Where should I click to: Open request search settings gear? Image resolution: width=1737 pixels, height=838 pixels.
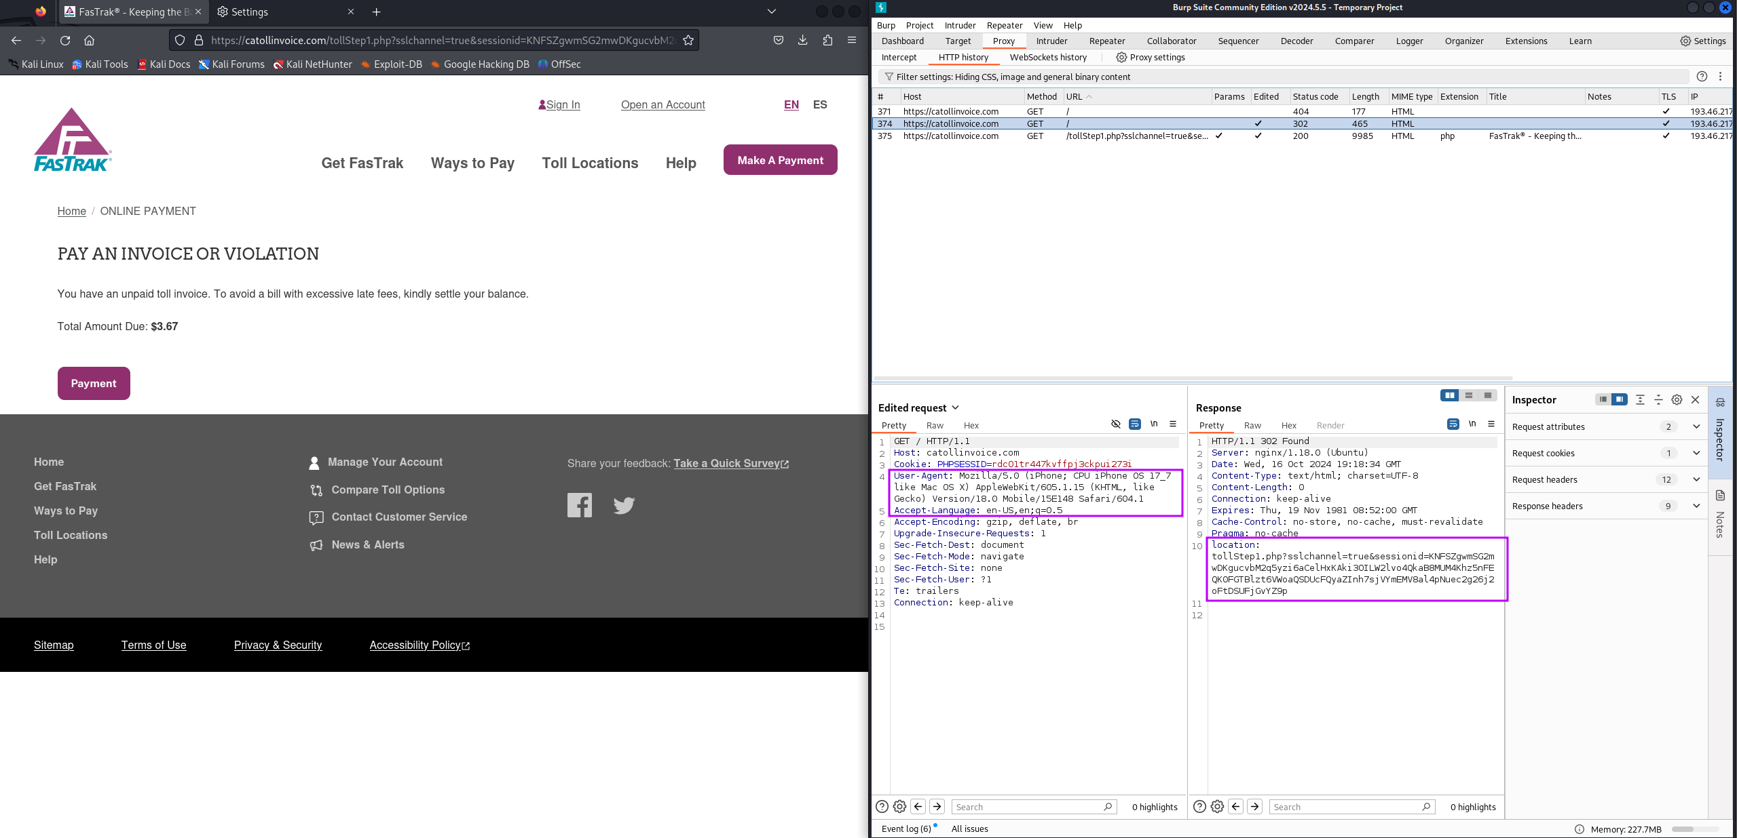(x=899, y=806)
